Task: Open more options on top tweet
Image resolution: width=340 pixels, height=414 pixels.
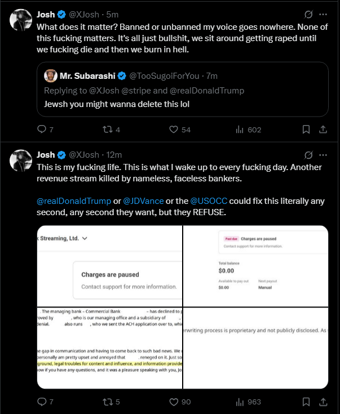Action: [323, 14]
